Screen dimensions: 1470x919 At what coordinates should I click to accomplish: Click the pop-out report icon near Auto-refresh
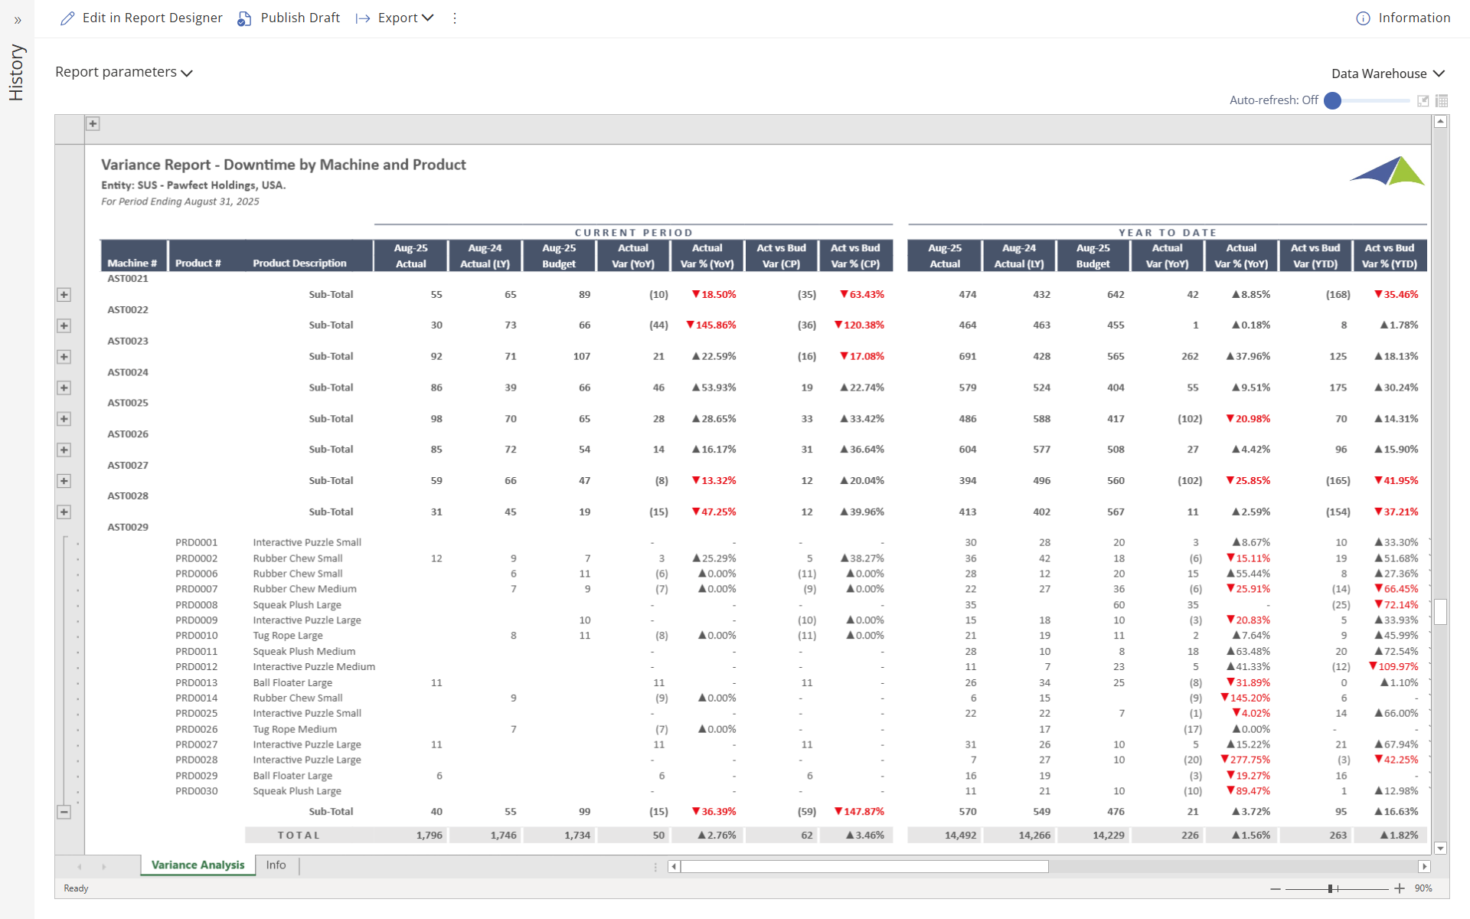tap(1423, 100)
